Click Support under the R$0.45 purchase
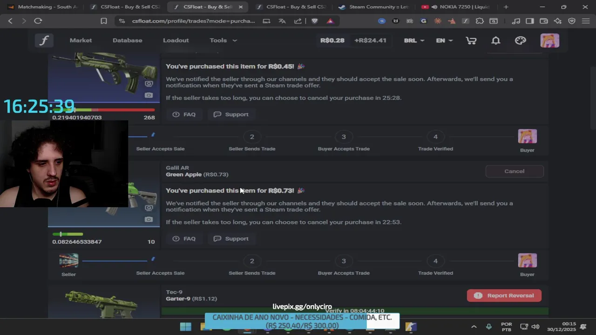The height and width of the screenshot is (335, 596). click(x=231, y=114)
